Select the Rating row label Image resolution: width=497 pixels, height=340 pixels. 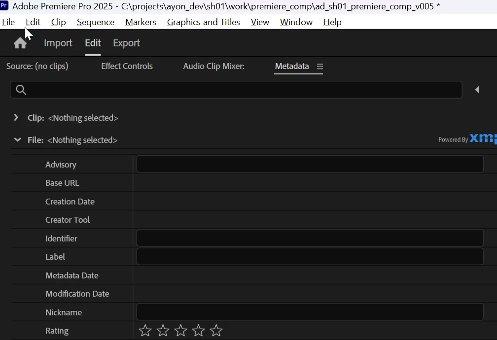(x=57, y=331)
